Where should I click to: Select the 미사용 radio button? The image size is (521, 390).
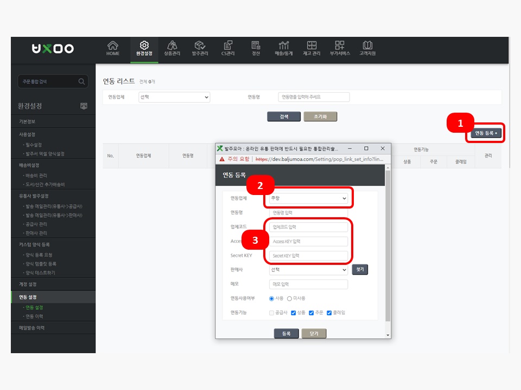click(x=289, y=298)
